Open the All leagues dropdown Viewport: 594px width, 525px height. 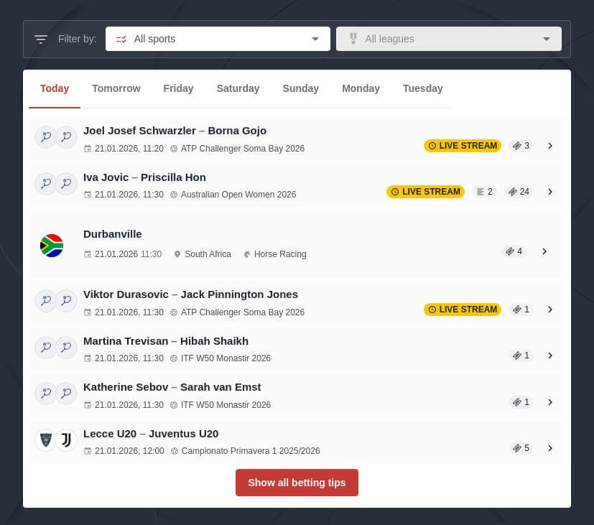pos(449,39)
